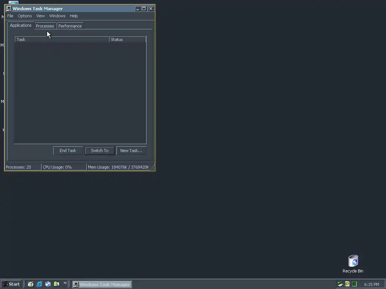Click the Processes: 20 status entry
Viewport: 386px width, 289px height.
click(23, 167)
